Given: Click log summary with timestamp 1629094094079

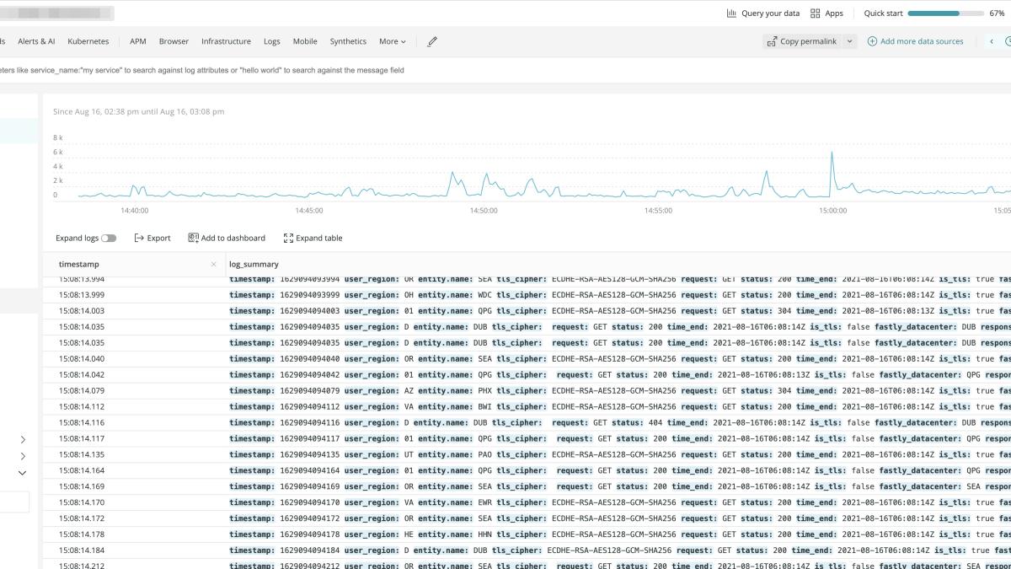Looking at the screenshot, I should 620,391.
